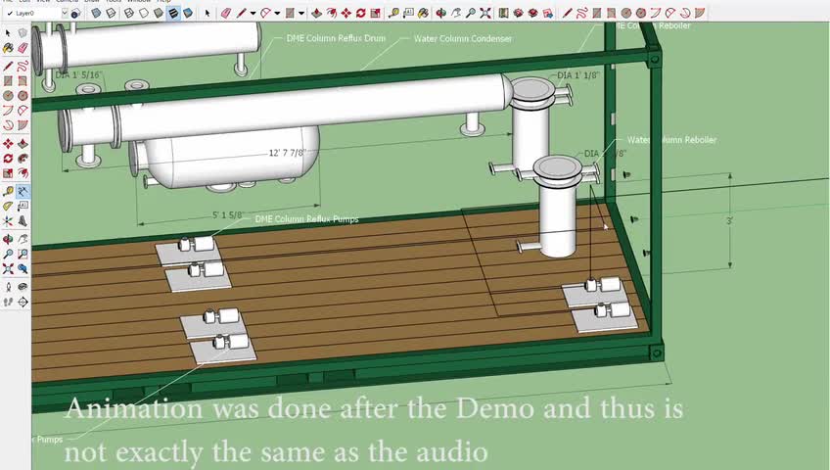Screen dimensions: 830x470
Task: Select Scale tool in top toolbar
Action: [x=375, y=14]
